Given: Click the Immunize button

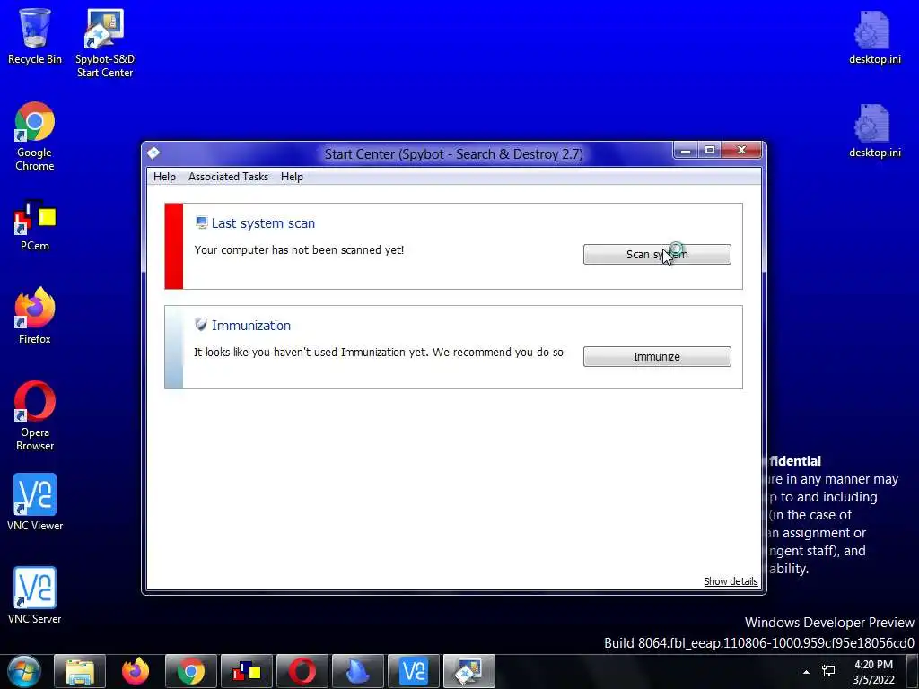Looking at the screenshot, I should 657,356.
